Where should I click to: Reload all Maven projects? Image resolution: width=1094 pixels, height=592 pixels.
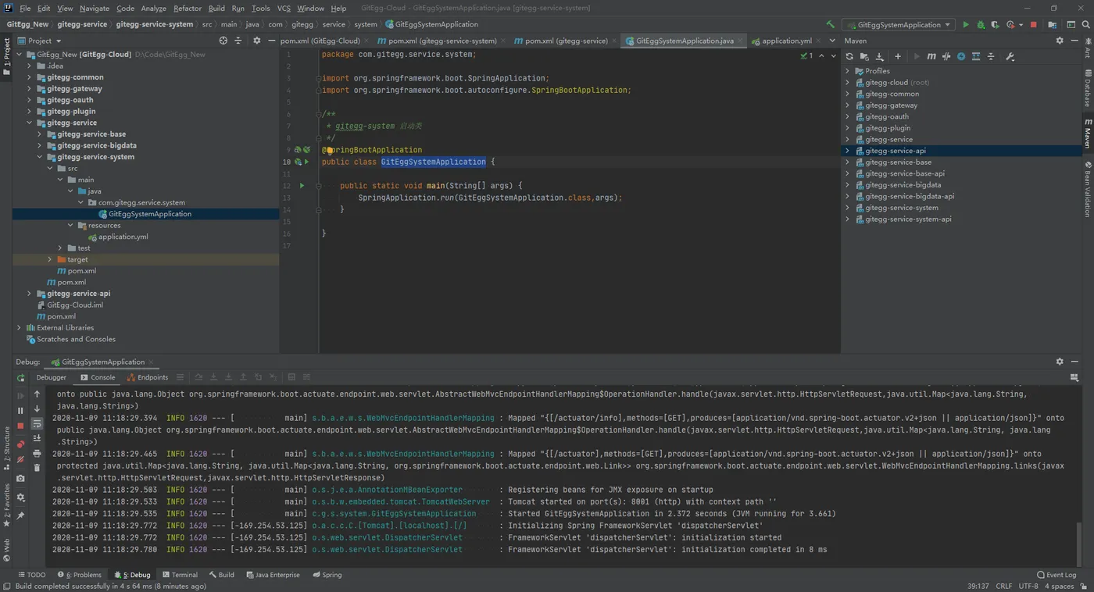(849, 56)
